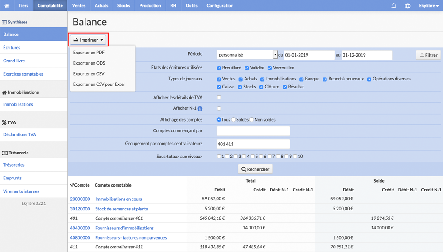Open the Stocks menu
This screenshot has height=252, width=443.
coord(124,5)
